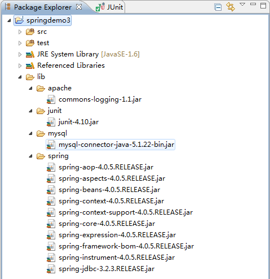Viewport: 270px width, 279px height.
Task: Click the spring-instrument jar file icon
Action: click(x=51, y=258)
